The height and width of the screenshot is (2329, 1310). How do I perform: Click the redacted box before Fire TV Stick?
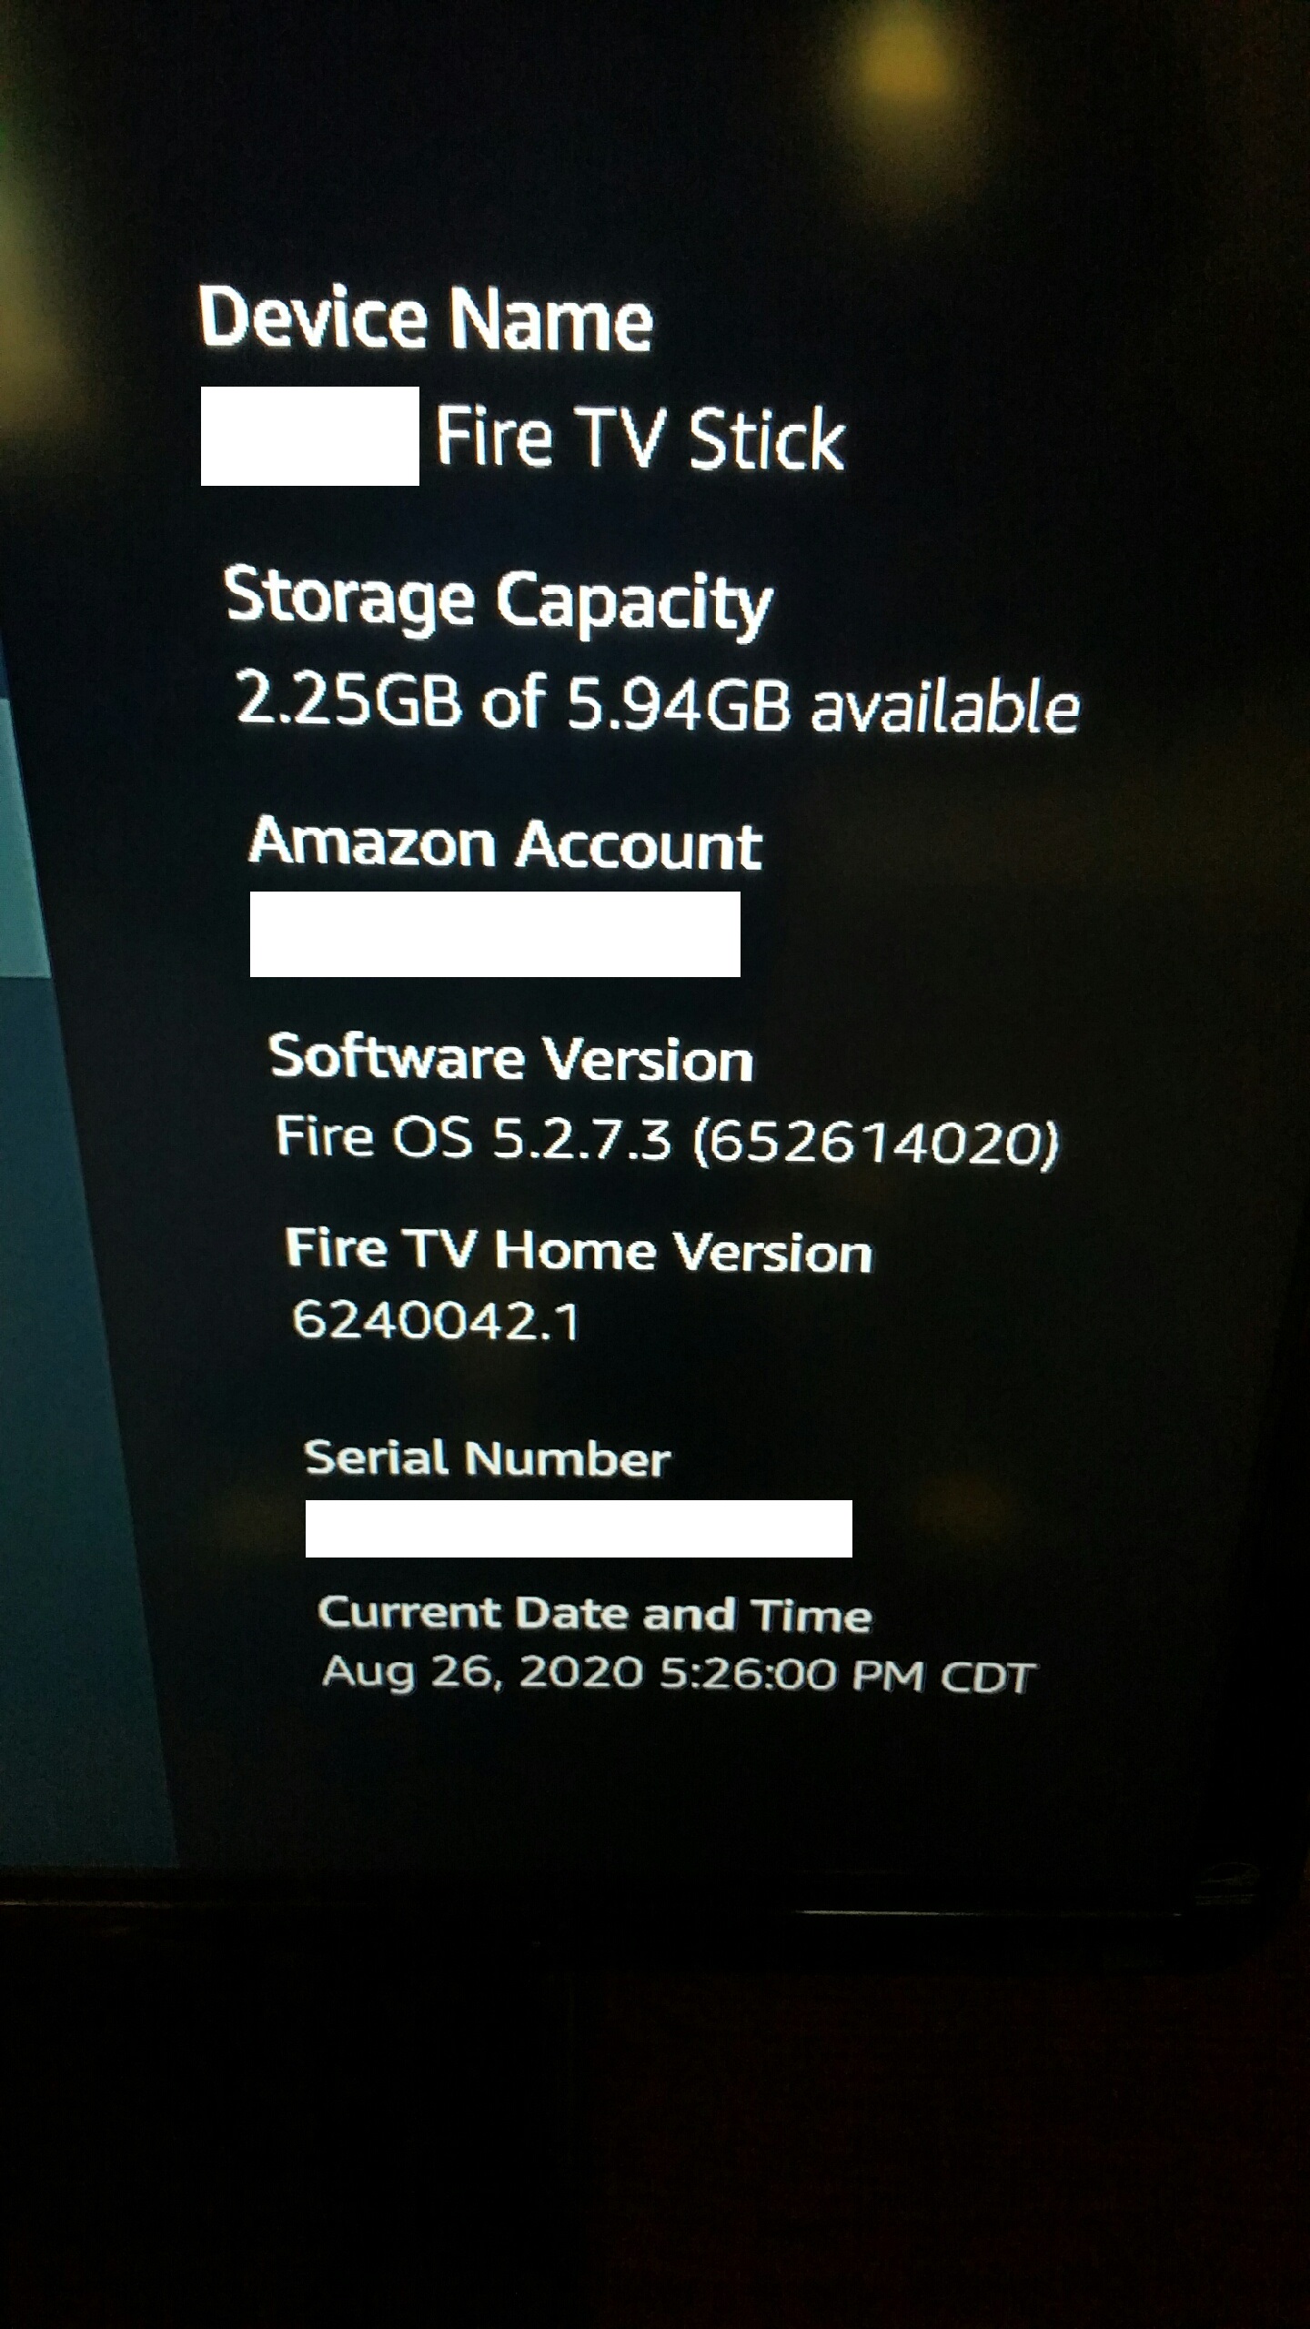[309, 436]
